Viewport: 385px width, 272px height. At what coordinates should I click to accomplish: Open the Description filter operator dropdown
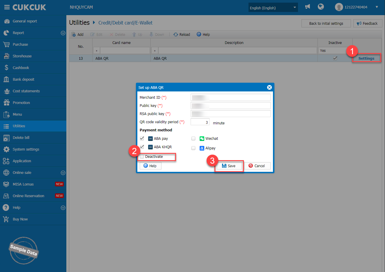tap(155, 51)
